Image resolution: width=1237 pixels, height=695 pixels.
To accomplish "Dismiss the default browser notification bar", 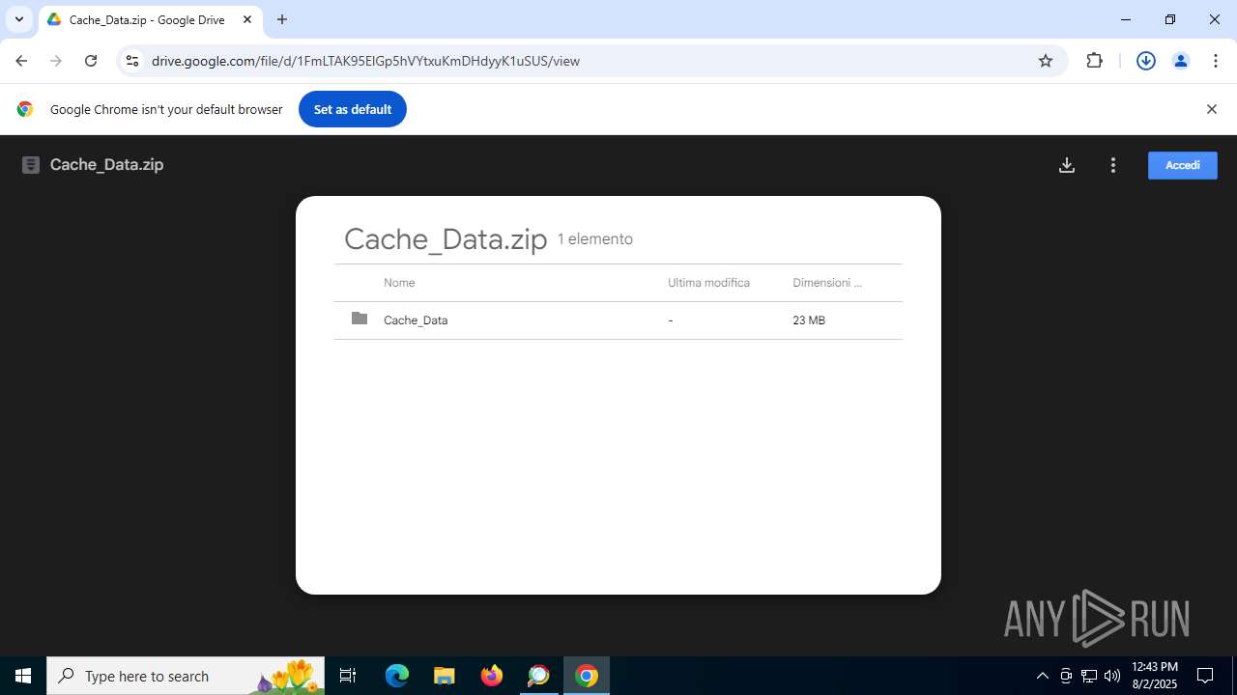I will point(1211,109).
